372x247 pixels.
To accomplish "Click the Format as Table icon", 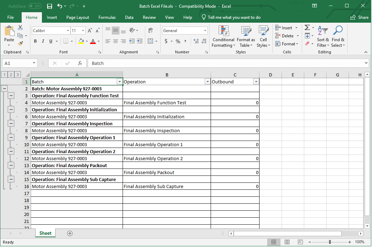I will point(246,37).
